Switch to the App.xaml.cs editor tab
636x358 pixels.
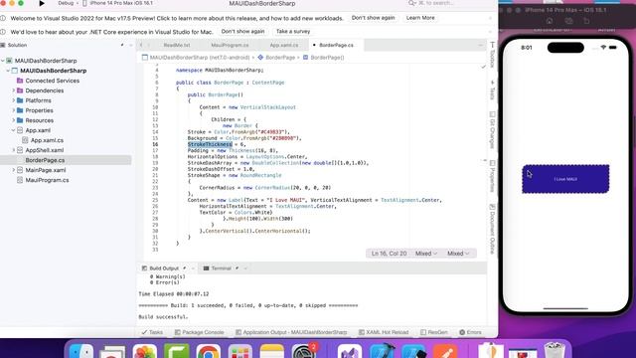284,45
